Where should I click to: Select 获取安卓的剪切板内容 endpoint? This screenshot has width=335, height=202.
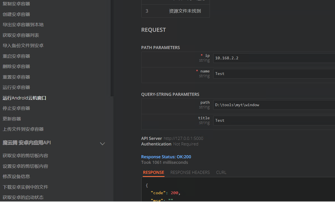pos(25,155)
